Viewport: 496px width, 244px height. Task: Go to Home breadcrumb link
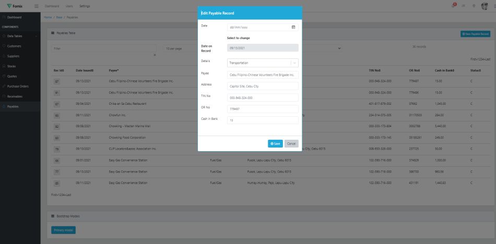point(48,17)
